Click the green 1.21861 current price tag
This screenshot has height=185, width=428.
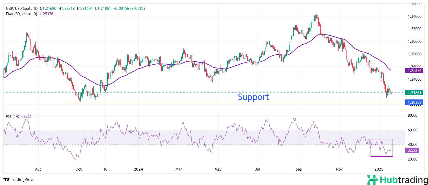coord(414,93)
